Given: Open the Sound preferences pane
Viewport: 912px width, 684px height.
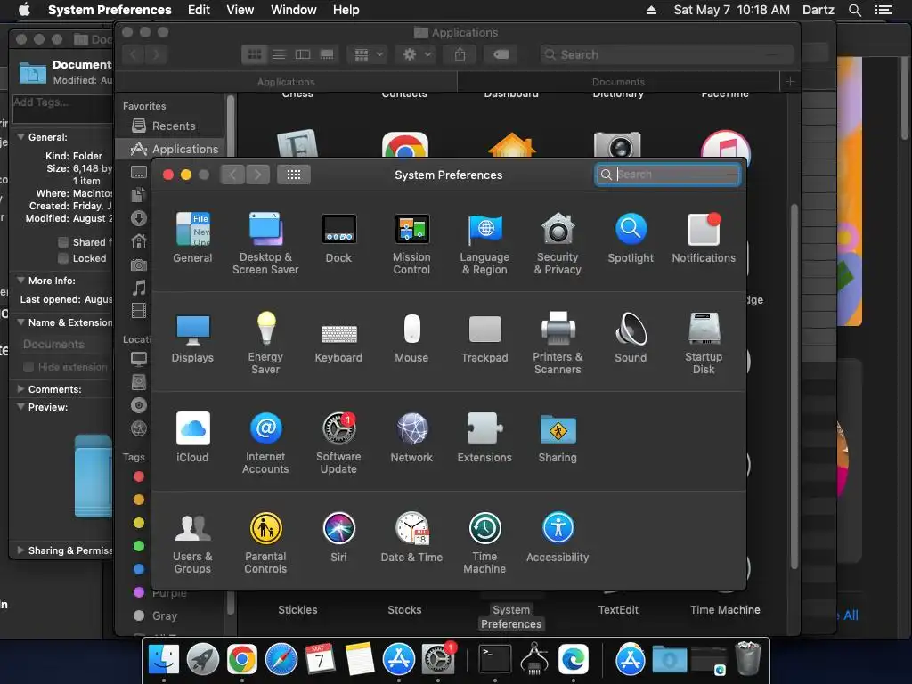Looking at the screenshot, I should (631, 338).
